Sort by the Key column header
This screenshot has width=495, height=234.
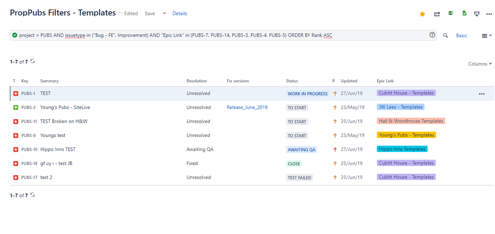(x=25, y=81)
